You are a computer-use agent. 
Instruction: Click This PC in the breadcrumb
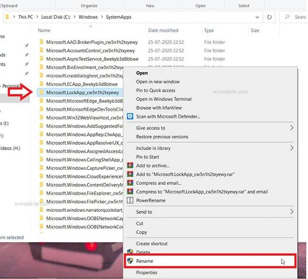tap(26, 17)
